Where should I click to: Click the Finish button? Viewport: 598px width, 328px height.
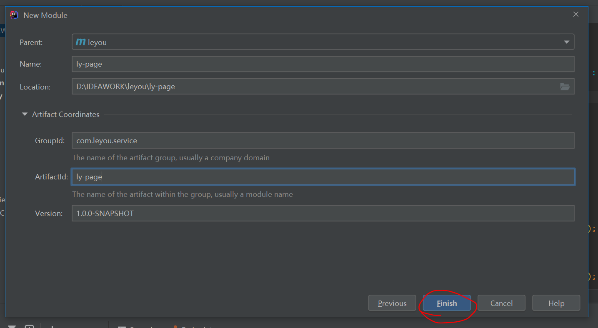point(447,303)
